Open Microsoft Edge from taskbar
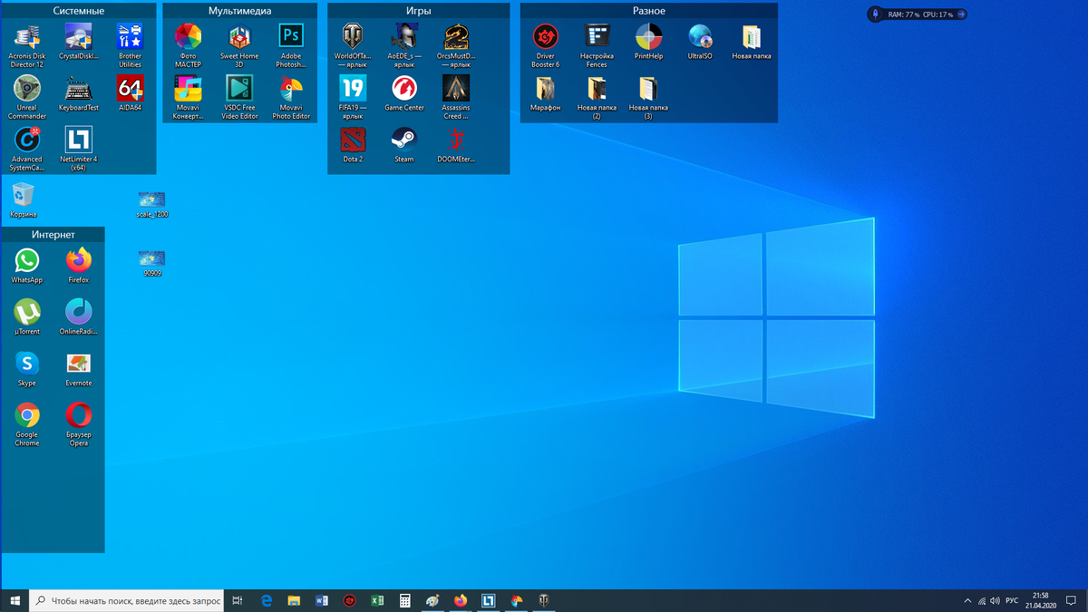The width and height of the screenshot is (1088, 612). tap(267, 600)
